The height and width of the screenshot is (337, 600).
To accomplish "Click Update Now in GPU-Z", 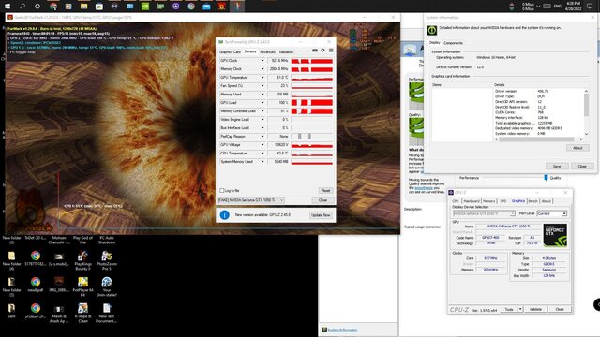I will pyautogui.click(x=321, y=215).
